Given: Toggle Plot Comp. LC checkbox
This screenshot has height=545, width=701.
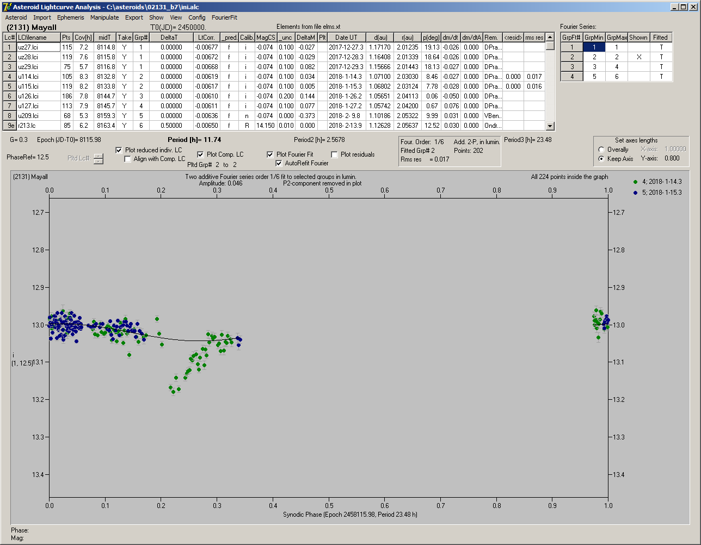Looking at the screenshot, I should tap(200, 154).
